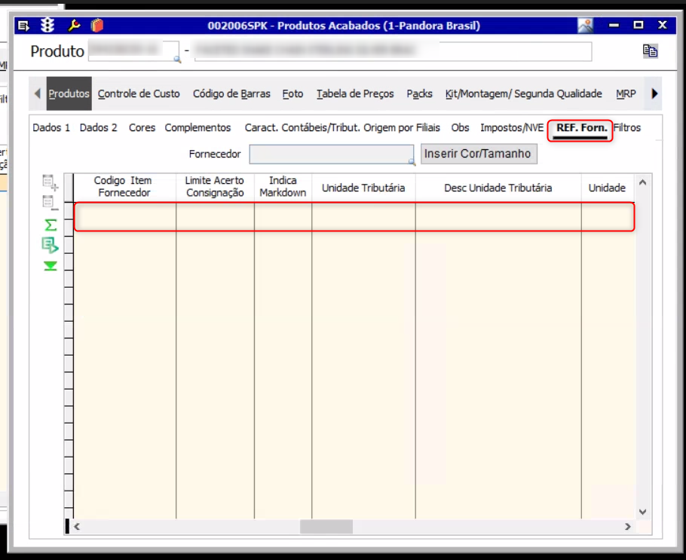The width and height of the screenshot is (686, 560).
Task: Switch to the Obs subtab
Action: click(x=461, y=127)
